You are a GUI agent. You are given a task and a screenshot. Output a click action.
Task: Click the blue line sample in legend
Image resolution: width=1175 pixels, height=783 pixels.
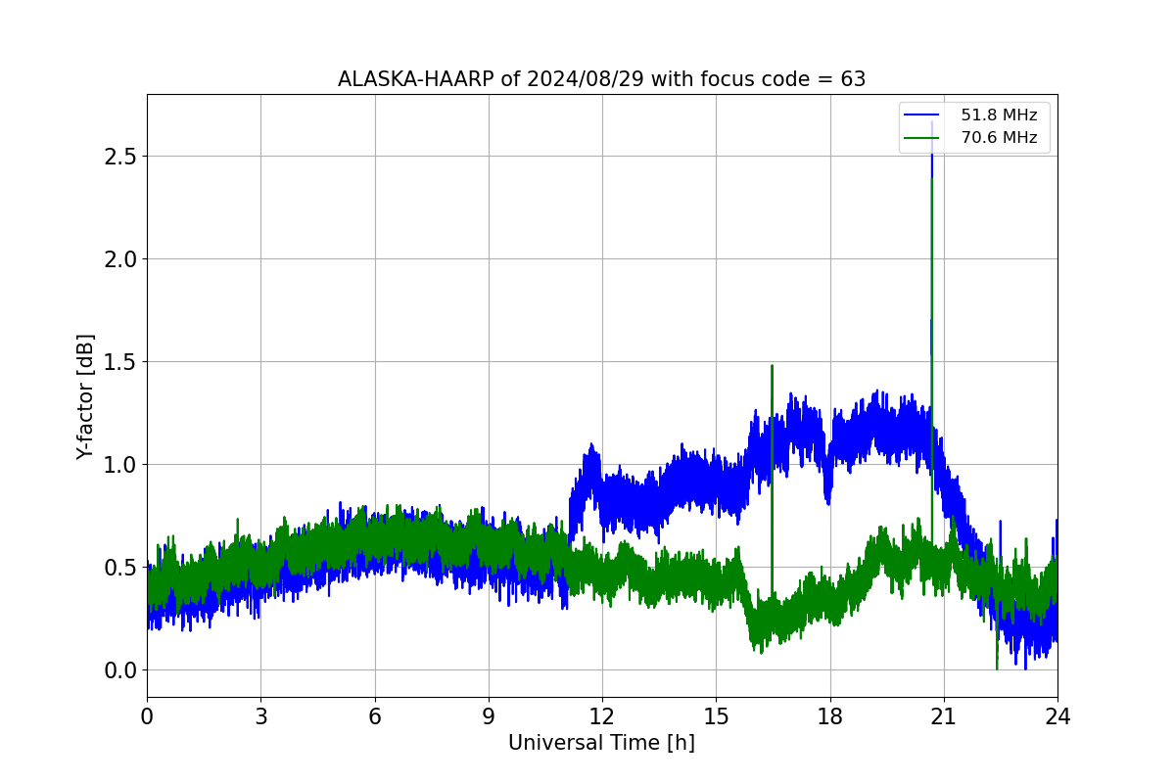pyautogui.click(x=922, y=115)
